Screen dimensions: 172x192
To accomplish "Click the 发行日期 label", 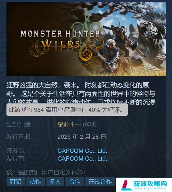I will click(19, 137).
